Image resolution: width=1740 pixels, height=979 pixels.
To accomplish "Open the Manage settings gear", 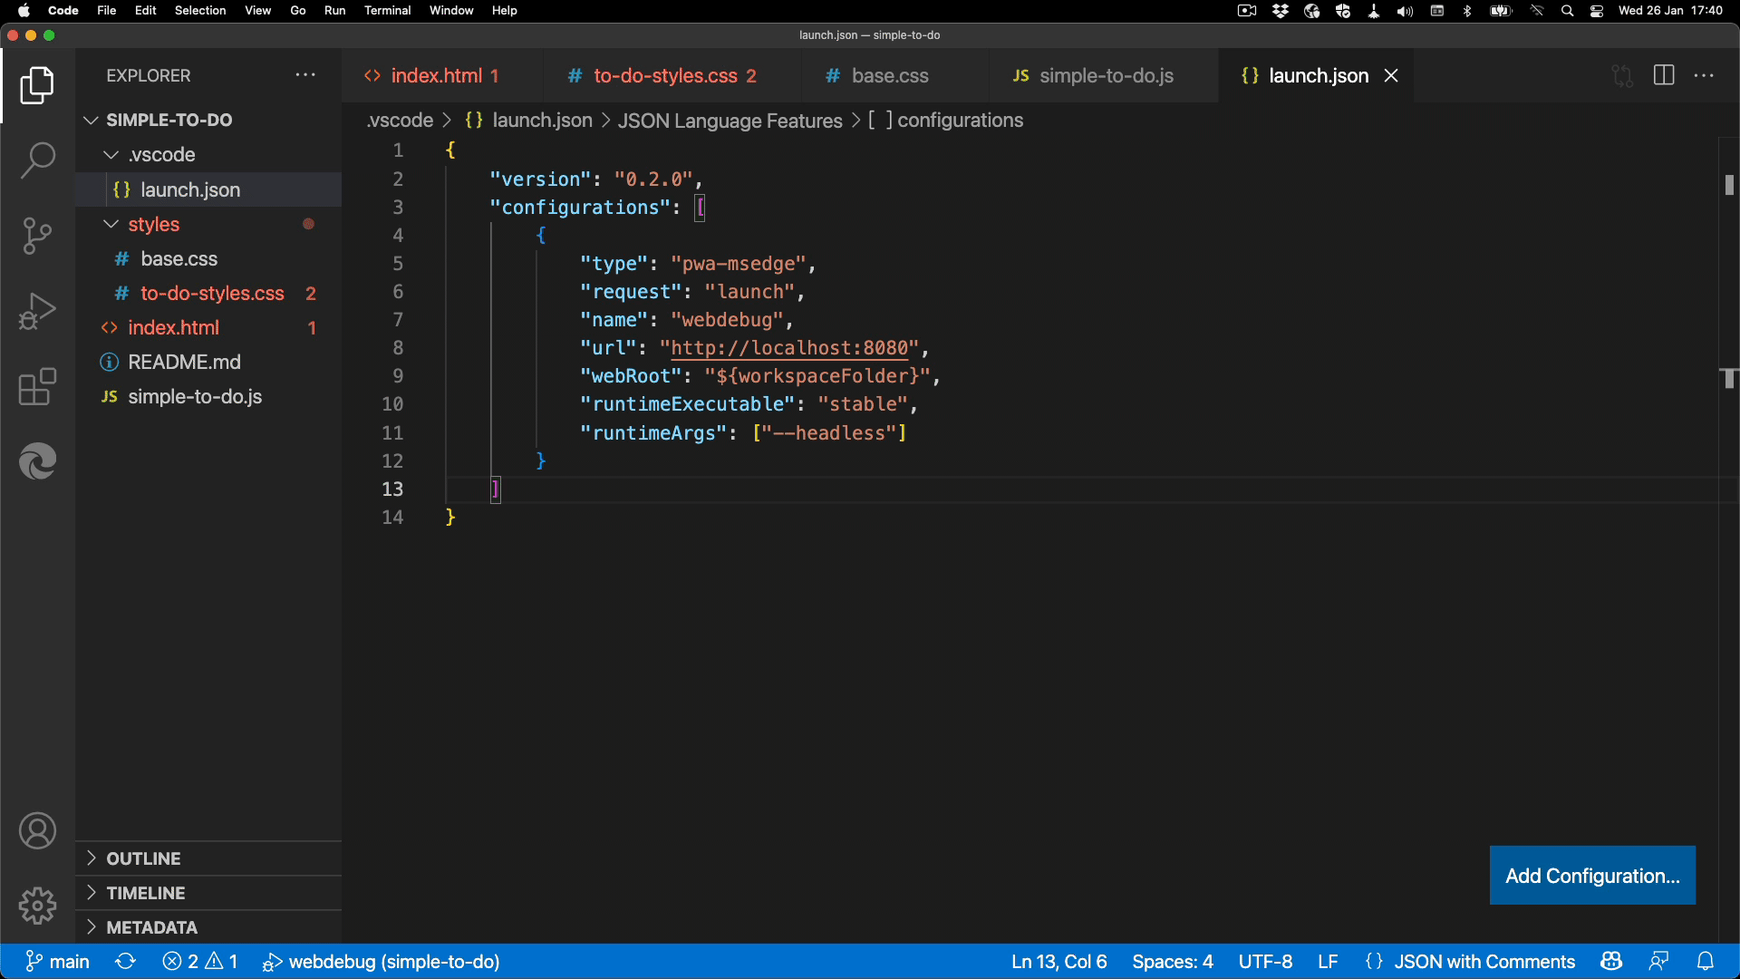I will (37, 906).
